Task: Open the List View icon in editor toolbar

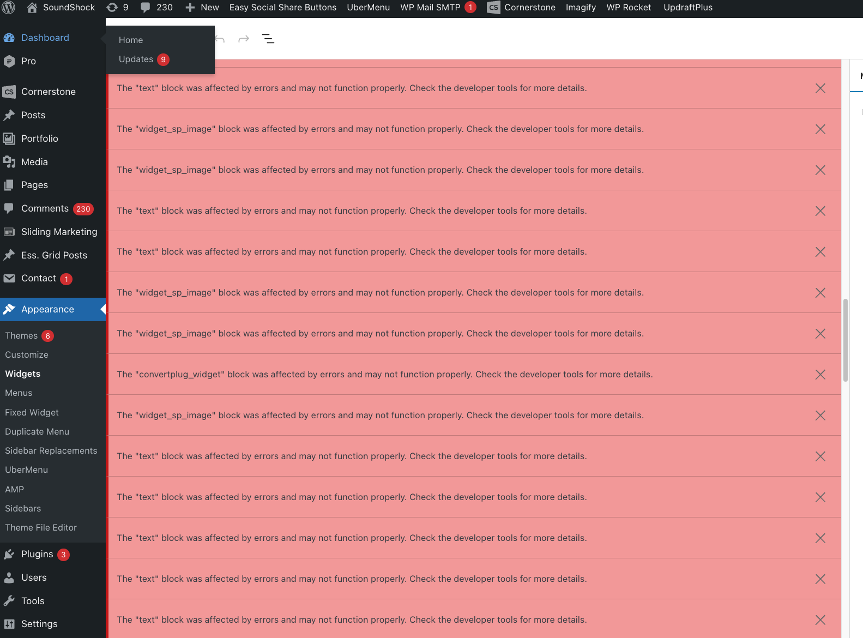Action: (268, 39)
